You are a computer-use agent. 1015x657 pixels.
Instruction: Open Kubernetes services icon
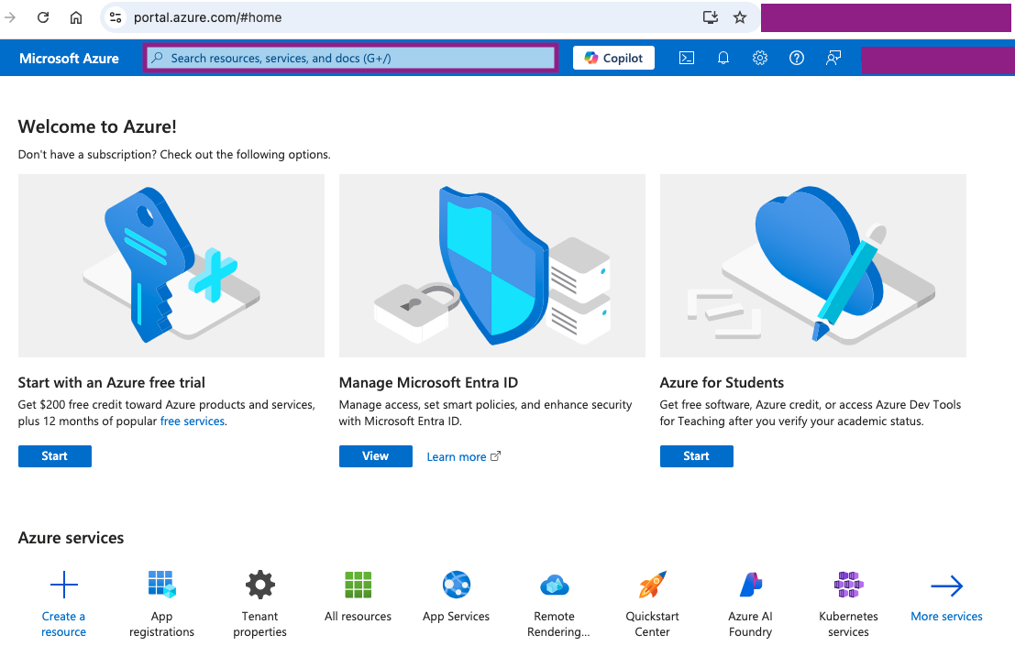(x=849, y=586)
